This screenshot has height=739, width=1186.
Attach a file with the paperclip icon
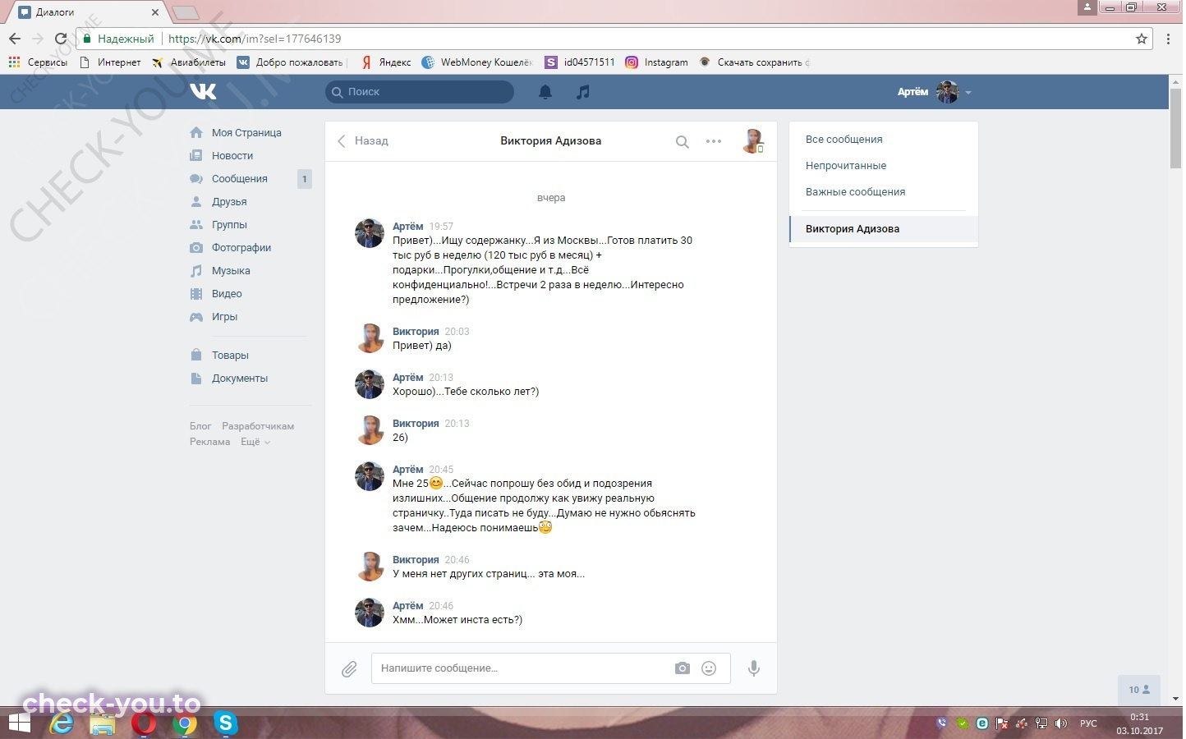(x=349, y=669)
